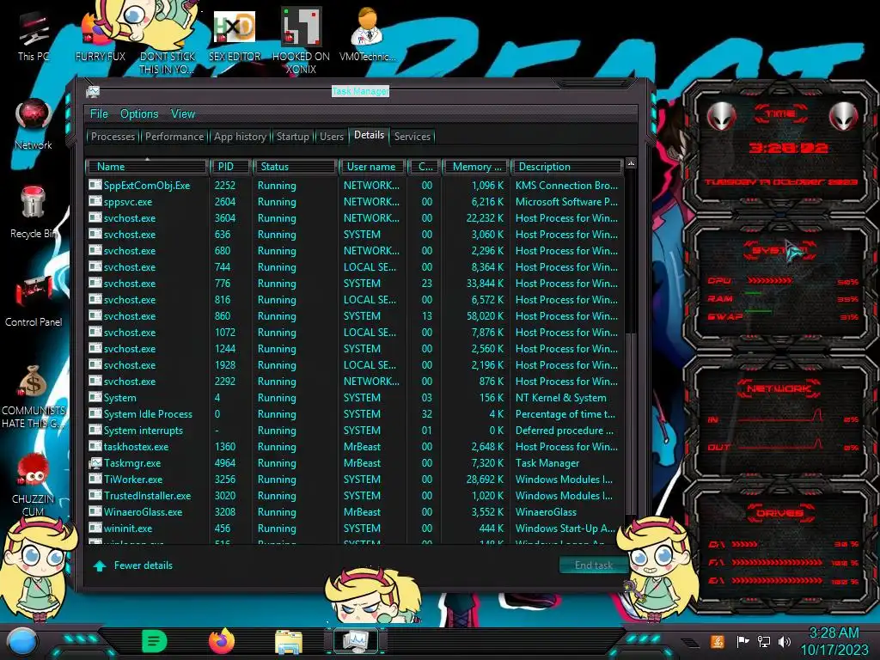Click memory value 58,020 K
This screenshot has height=660, width=880.
coord(485,316)
